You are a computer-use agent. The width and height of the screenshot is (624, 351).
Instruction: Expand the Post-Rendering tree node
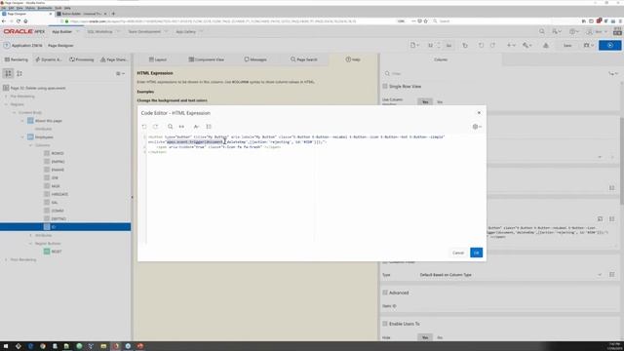(6, 259)
